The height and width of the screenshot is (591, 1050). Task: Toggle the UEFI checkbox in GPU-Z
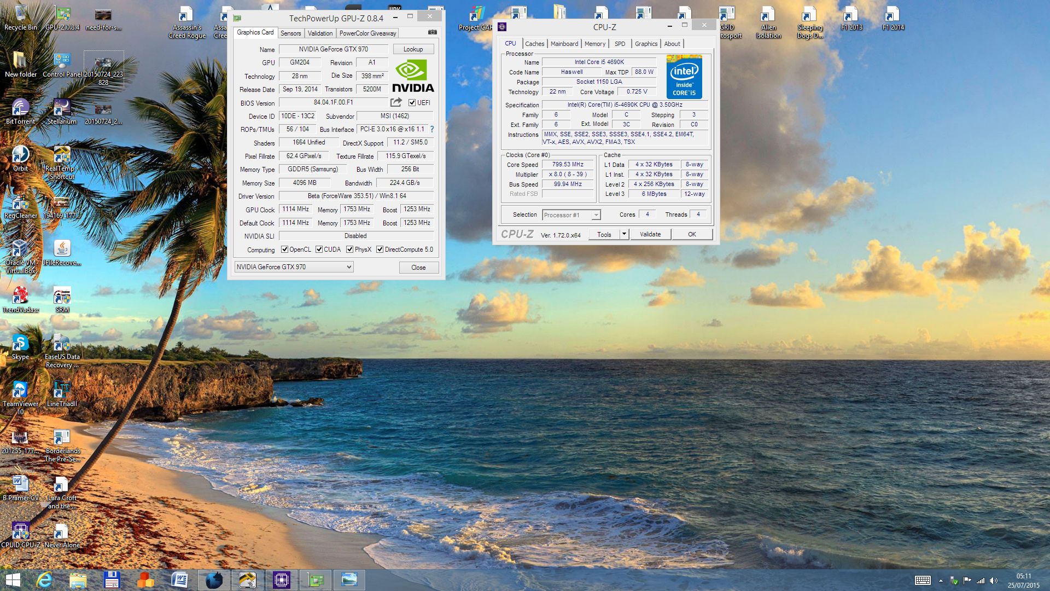point(412,102)
